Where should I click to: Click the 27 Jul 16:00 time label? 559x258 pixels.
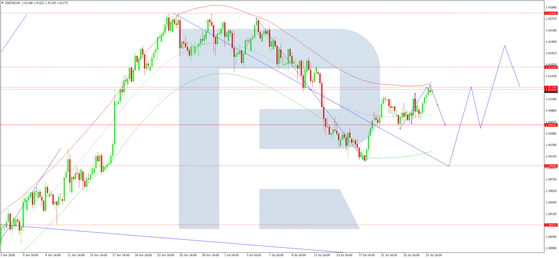pos(433,255)
